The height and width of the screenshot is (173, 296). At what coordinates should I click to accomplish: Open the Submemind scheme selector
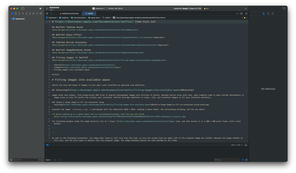tap(99, 8)
